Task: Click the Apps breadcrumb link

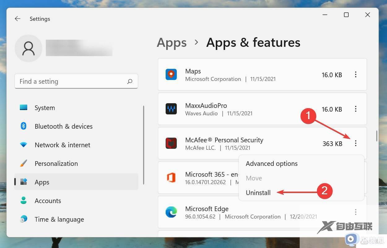Action: (172, 42)
